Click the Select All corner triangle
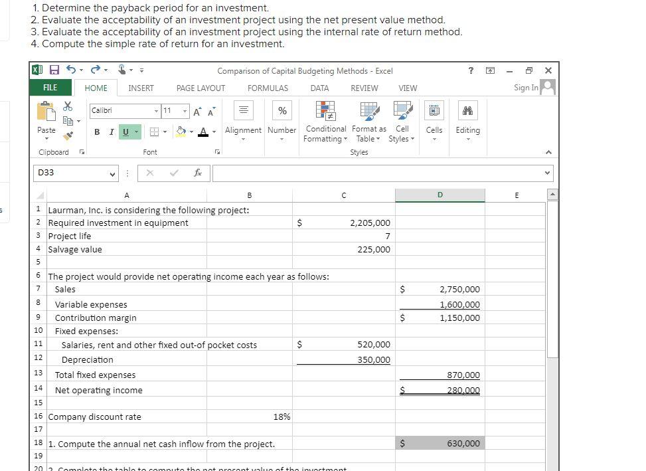 coord(40,195)
